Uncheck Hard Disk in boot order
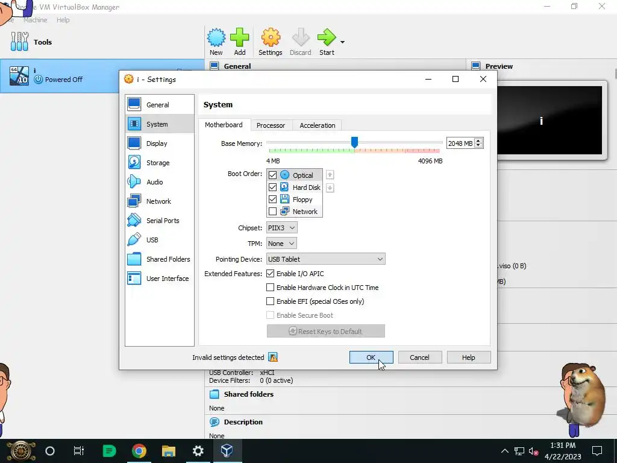 point(272,187)
